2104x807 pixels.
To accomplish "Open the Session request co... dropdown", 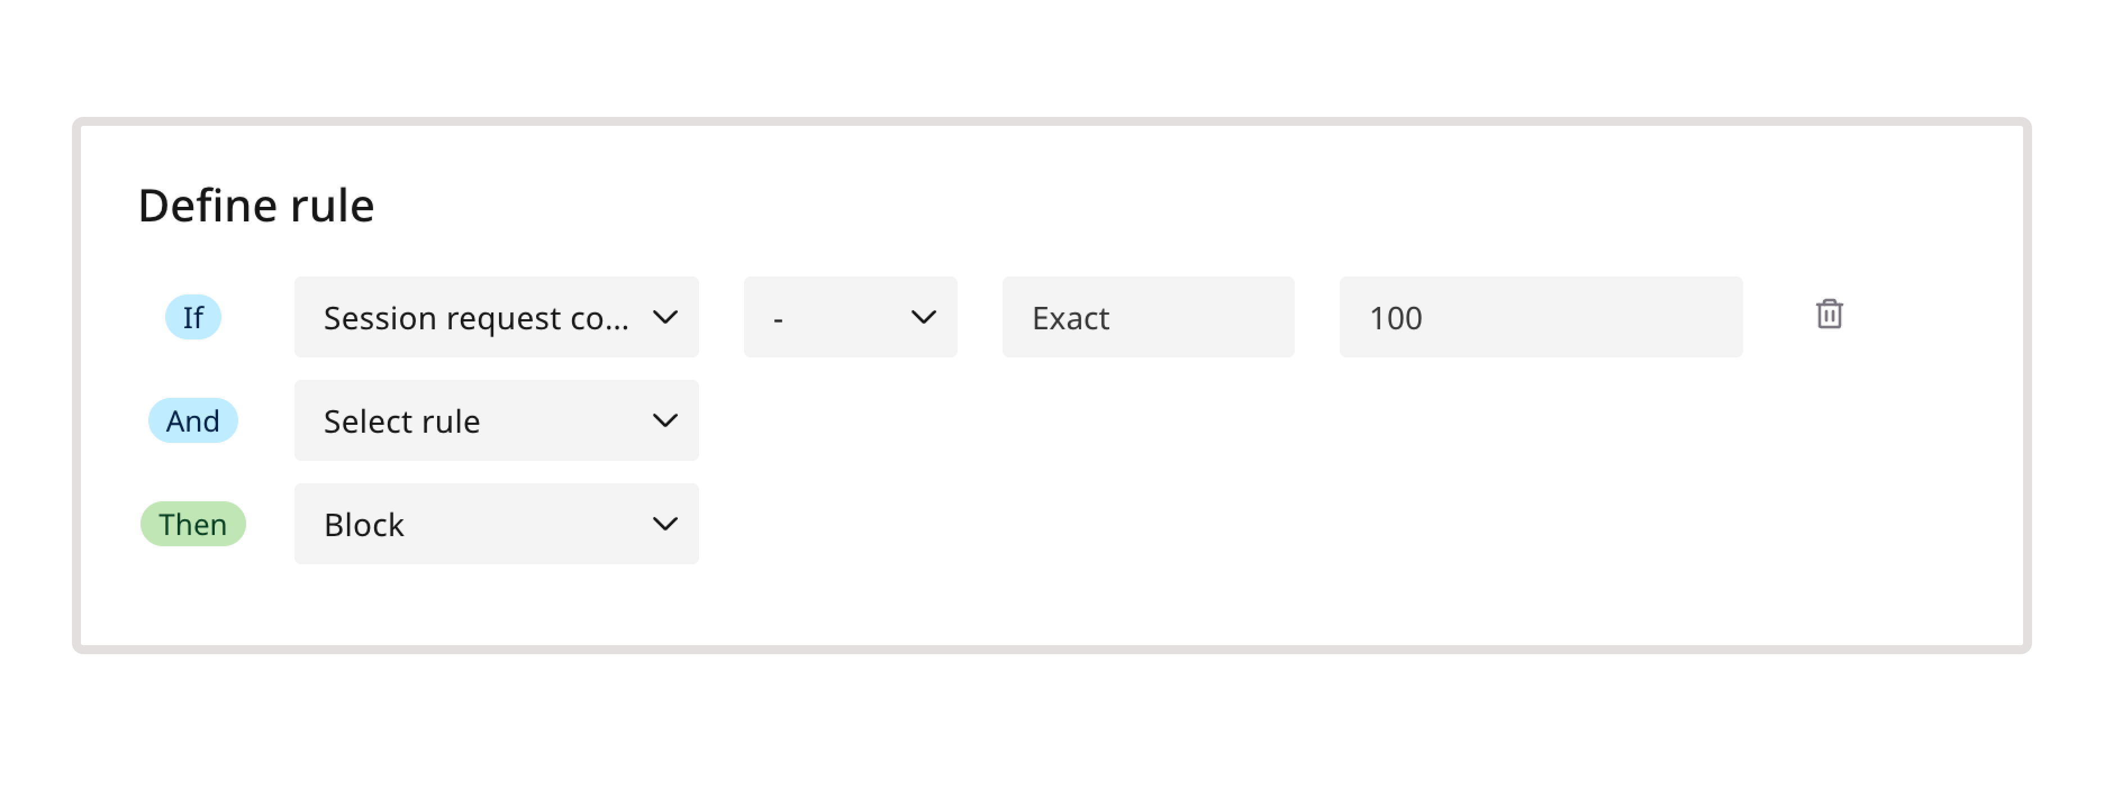I will [495, 317].
